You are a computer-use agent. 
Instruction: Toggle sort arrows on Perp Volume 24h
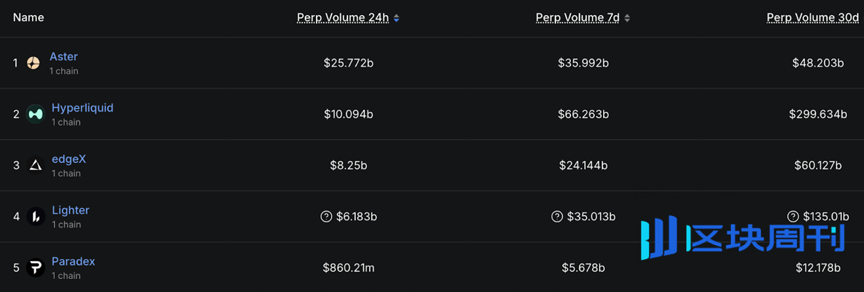click(397, 18)
